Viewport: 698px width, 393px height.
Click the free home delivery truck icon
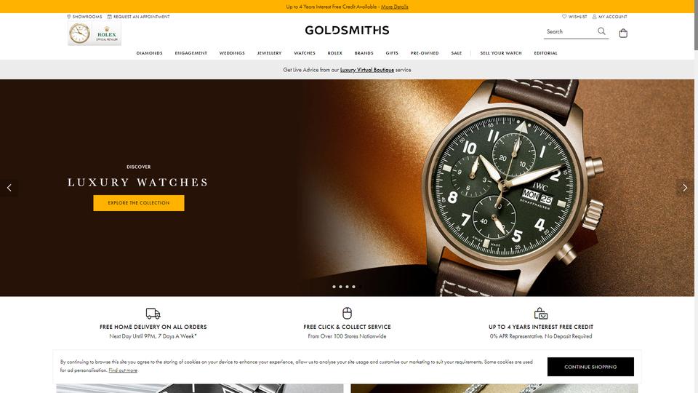tap(153, 313)
